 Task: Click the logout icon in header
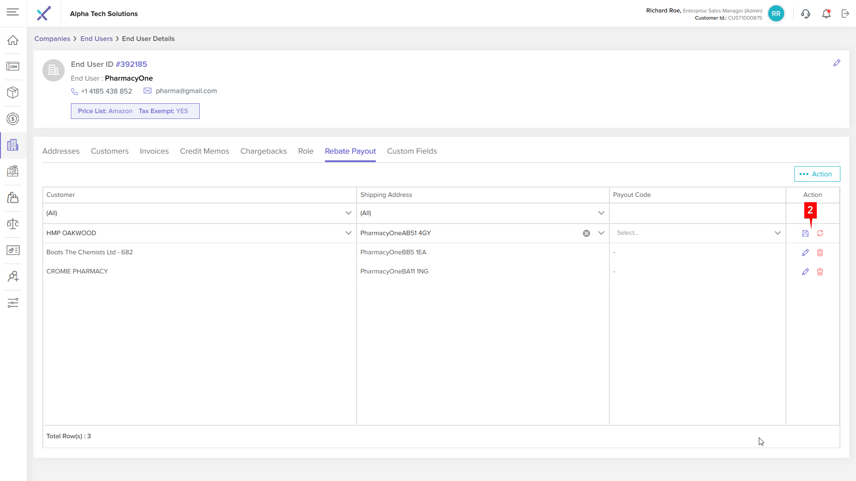[x=845, y=14]
